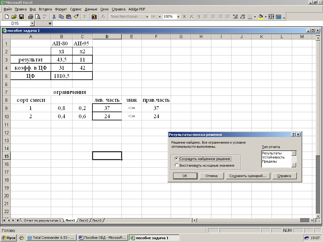Justify cell text

[x=228, y=17]
